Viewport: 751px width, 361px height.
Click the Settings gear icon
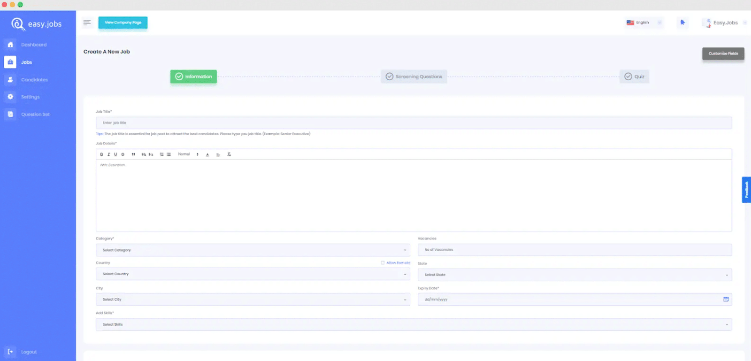10,97
